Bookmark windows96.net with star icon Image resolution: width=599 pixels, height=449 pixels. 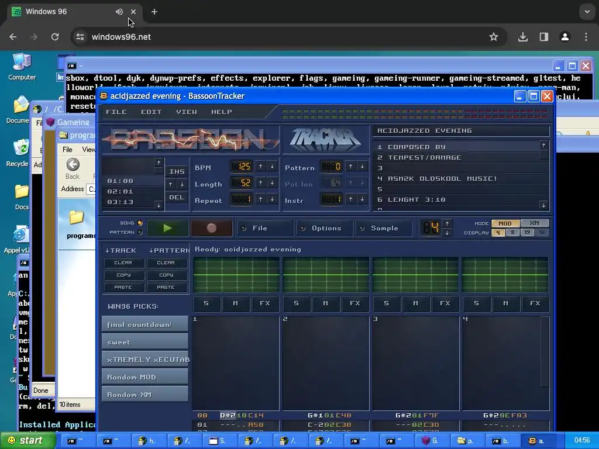pos(494,37)
